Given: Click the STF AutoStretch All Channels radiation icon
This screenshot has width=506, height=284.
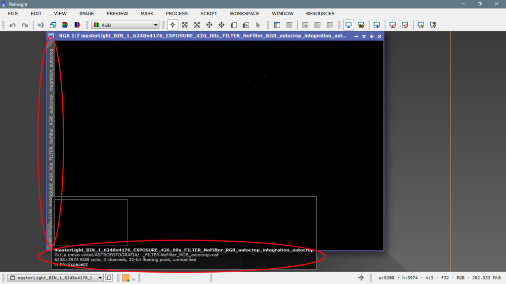Looking at the screenshot, I should pos(433,25).
